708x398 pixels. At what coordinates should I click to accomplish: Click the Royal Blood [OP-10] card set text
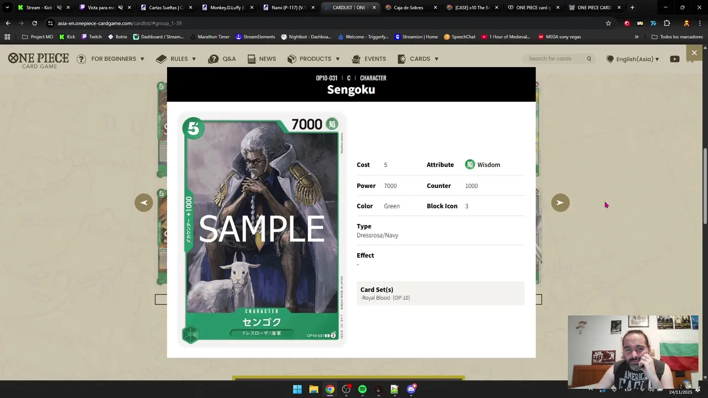click(386, 298)
